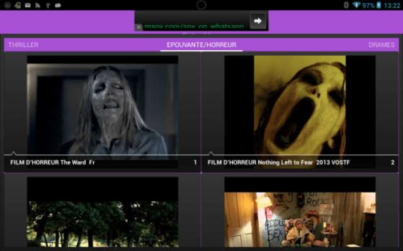Select title Nothing Left to Fear 2013 VOSTF
Viewport: 403px width, 251px height.
[x=278, y=163]
